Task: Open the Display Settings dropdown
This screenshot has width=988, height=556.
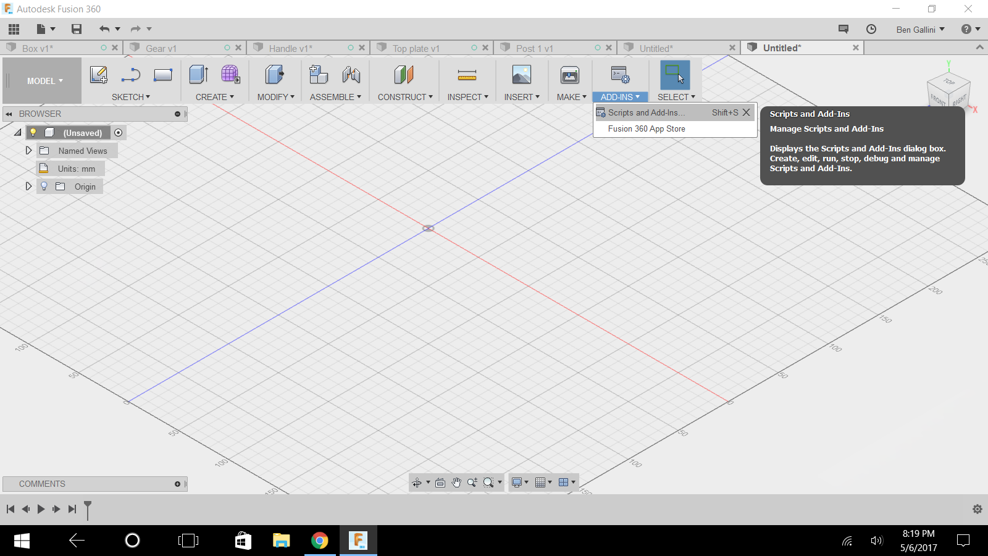Action: [520, 482]
